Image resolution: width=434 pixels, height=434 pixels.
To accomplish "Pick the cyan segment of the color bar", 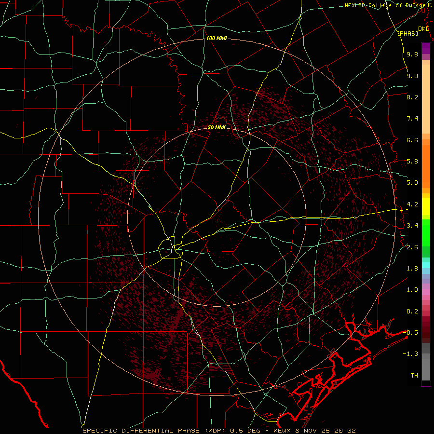I will 426,265.
